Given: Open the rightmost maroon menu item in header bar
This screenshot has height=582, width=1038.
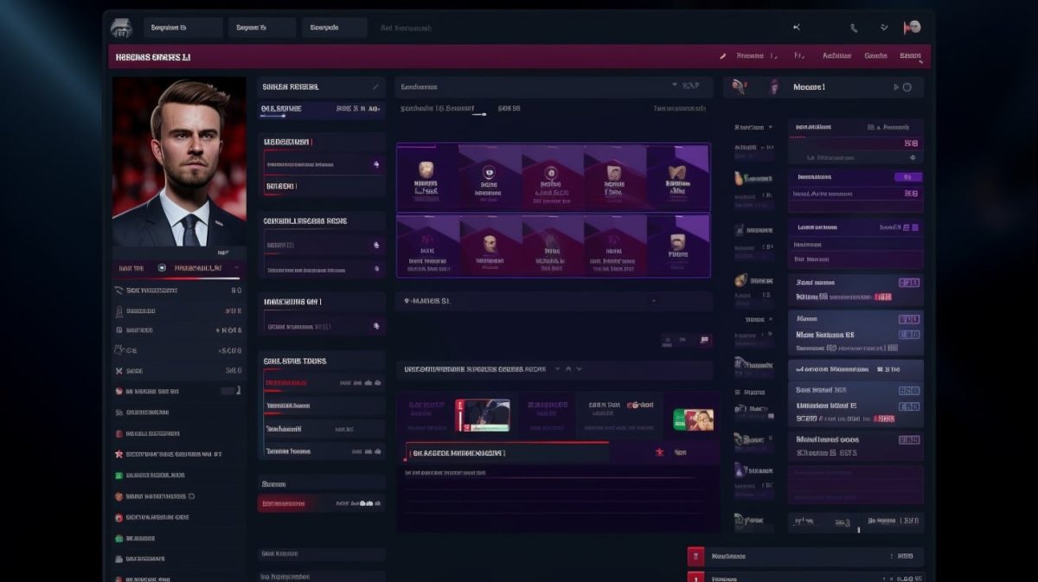Looking at the screenshot, I should click(x=913, y=55).
